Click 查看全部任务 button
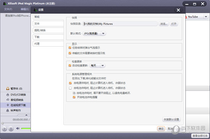Viewport: 210px width, 139px height. pyautogui.click(x=200, y=136)
